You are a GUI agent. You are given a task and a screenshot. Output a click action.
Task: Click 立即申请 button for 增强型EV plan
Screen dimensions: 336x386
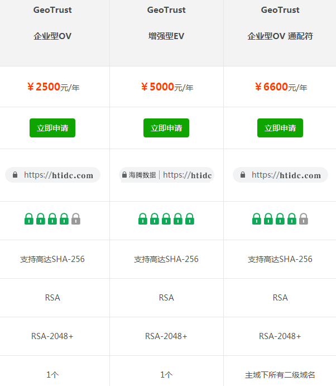[x=166, y=128]
